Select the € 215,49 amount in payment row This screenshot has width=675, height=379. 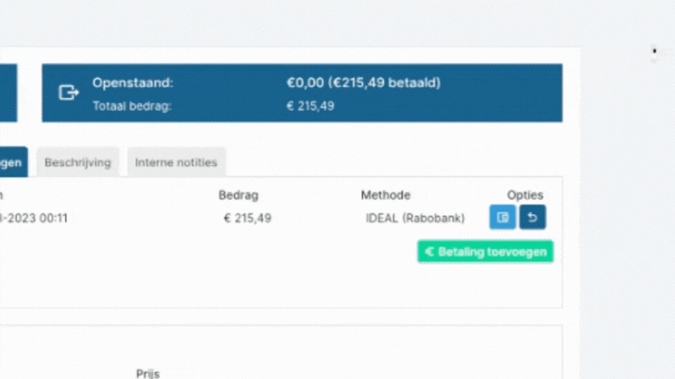point(248,218)
